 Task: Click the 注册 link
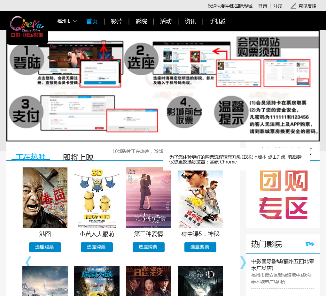(278, 6)
